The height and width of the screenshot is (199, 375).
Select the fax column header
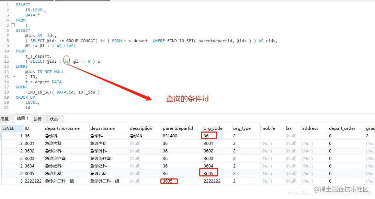(293, 128)
